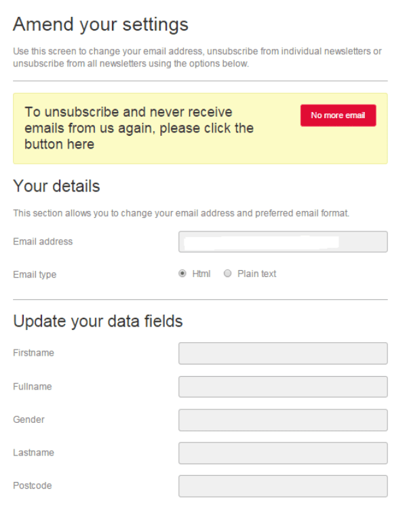Click the "Gender" field label

pos(28,419)
